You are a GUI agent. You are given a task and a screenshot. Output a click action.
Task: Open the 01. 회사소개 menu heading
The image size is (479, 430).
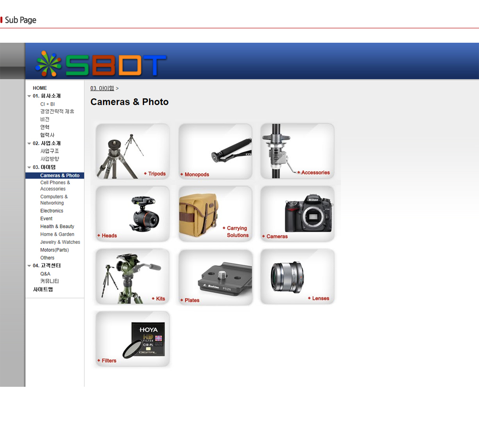coord(47,96)
